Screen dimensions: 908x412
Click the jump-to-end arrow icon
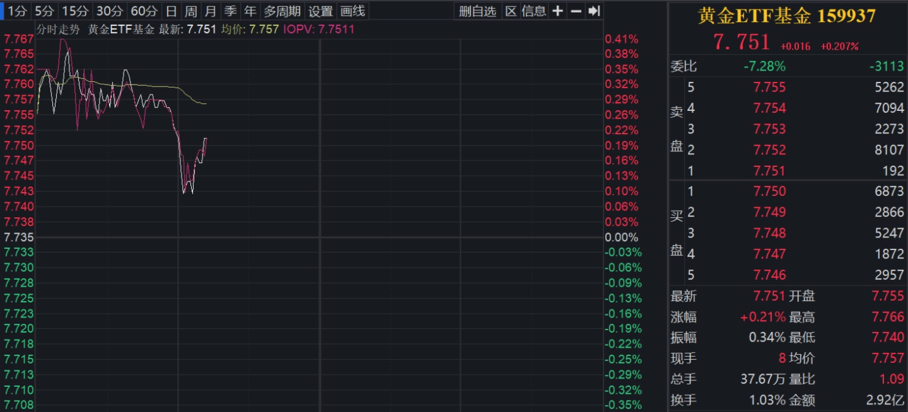coord(593,11)
